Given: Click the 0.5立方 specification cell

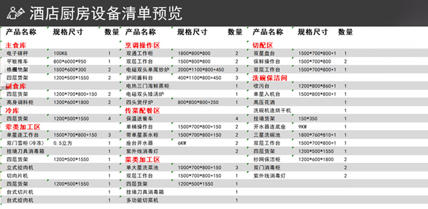Looking at the screenshot, I should [63, 143].
